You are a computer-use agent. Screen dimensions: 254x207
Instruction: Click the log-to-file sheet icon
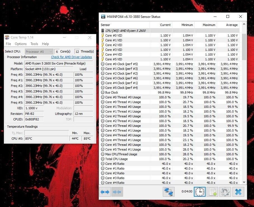tap(213, 192)
